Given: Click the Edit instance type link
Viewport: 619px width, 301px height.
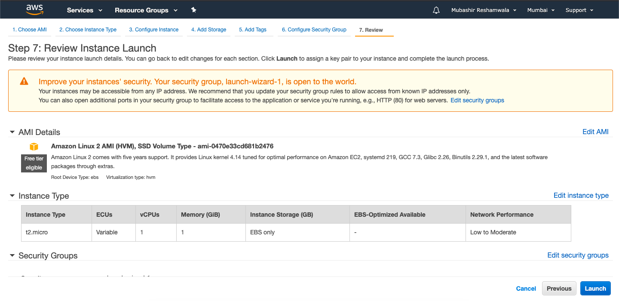Looking at the screenshot, I should coord(581,196).
